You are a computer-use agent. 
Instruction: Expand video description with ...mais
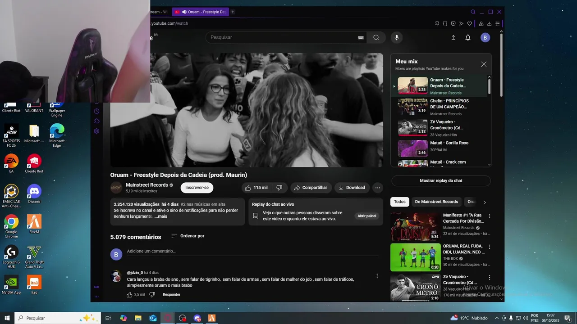pyautogui.click(x=160, y=216)
